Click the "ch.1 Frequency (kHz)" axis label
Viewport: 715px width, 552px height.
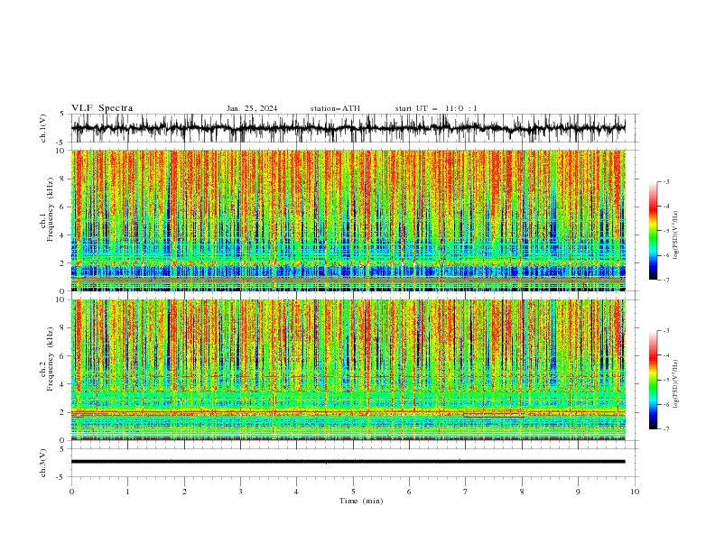(47, 209)
